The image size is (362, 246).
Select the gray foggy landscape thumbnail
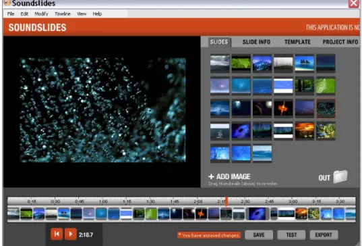(x=283, y=64)
